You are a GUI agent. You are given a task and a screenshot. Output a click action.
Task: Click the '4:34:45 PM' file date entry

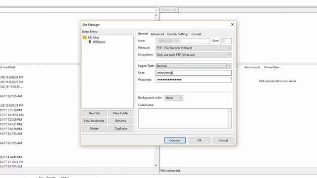coord(11,157)
